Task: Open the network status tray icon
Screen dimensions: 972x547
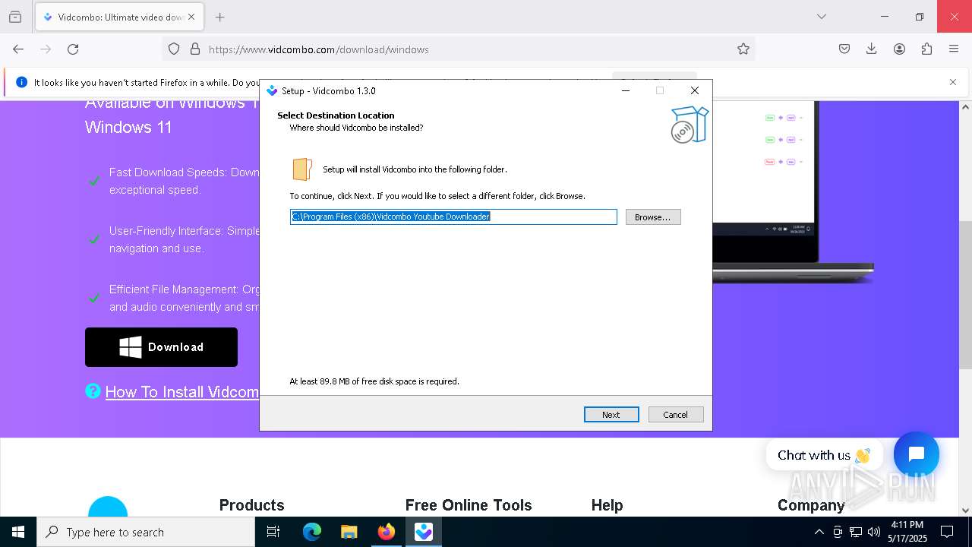Action: pyautogui.click(x=856, y=532)
